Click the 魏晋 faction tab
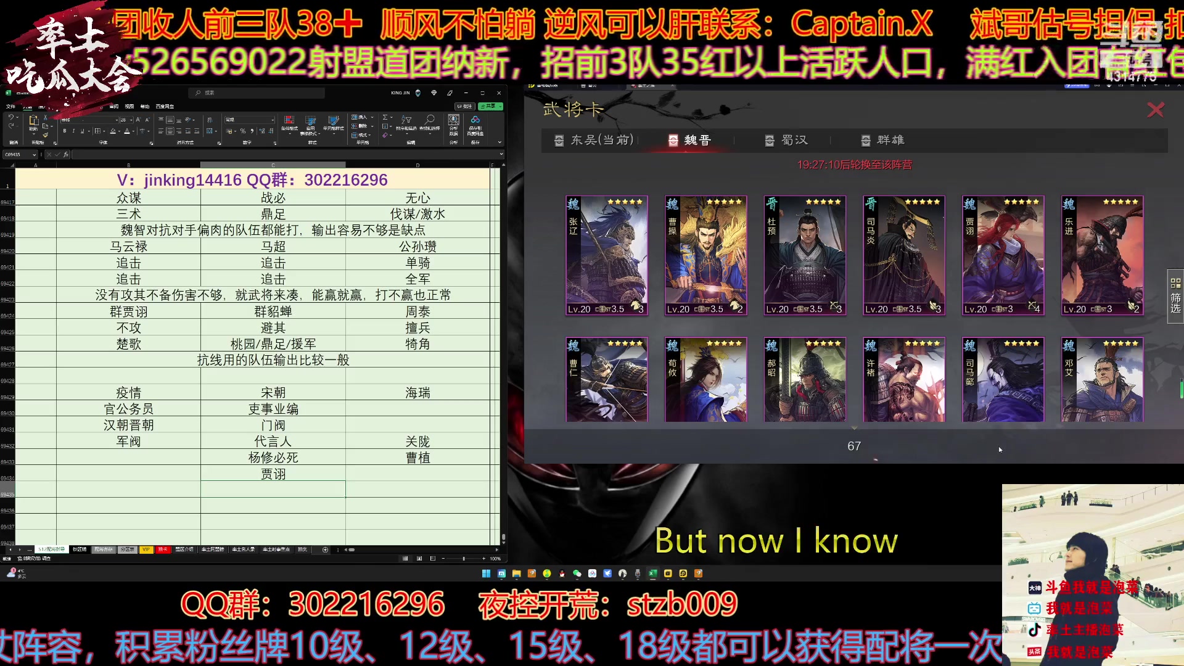This screenshot has height=666, width=1184. click(691, 140)
